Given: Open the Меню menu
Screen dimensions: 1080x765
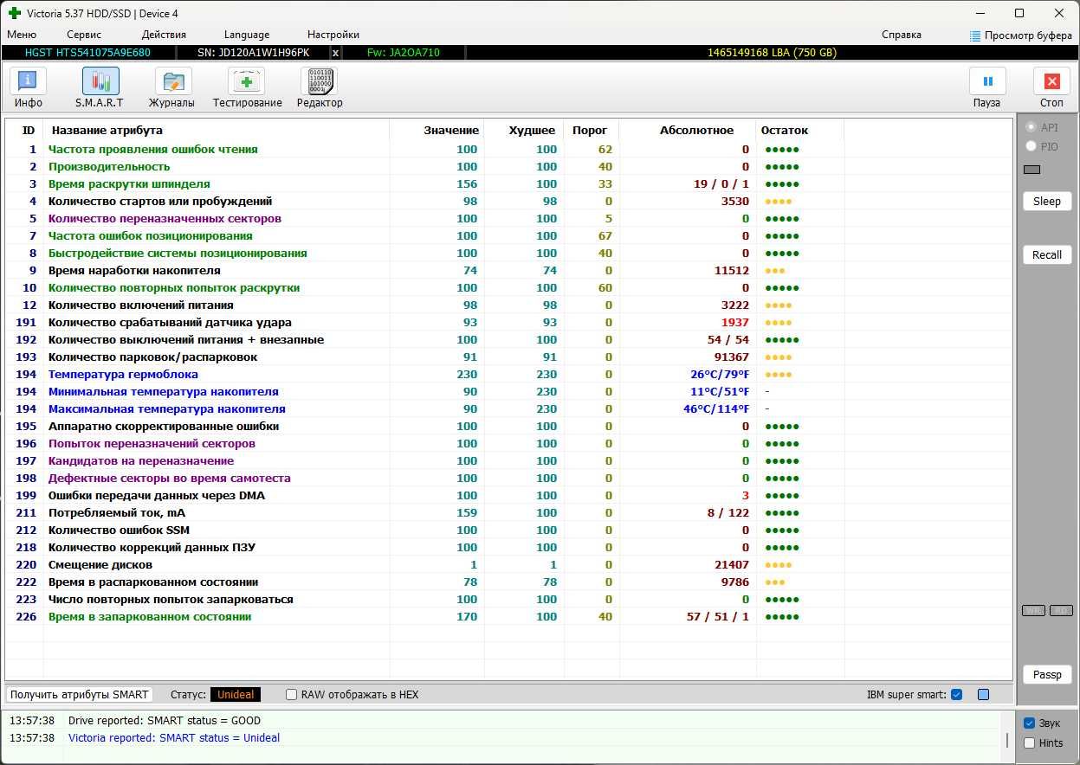Looking at the screenshot, I should pos(22,35).
